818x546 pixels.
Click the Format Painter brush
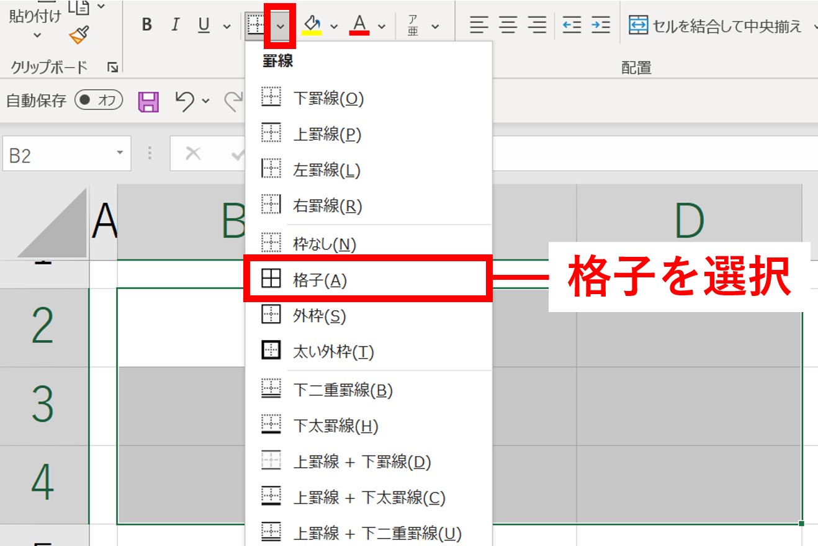click(x=79, y=34)
